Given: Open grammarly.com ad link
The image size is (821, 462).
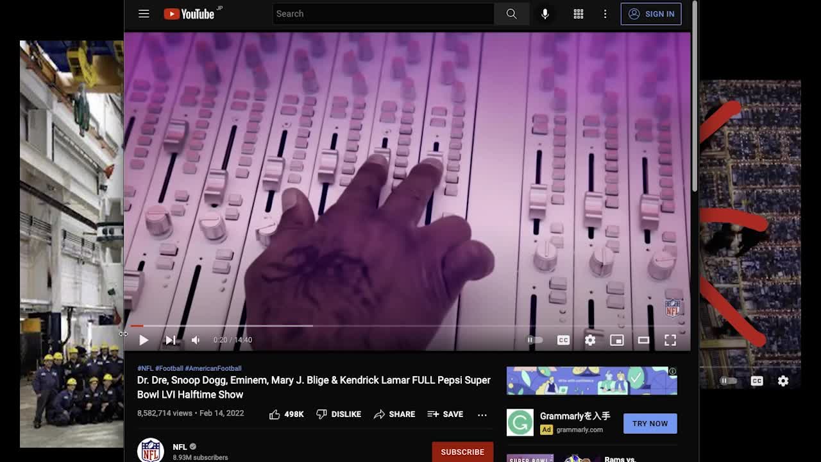Looking at the screenshot, I should (579, 430).
